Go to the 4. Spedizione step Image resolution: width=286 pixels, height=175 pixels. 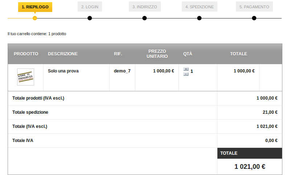(x=200, y=7)
